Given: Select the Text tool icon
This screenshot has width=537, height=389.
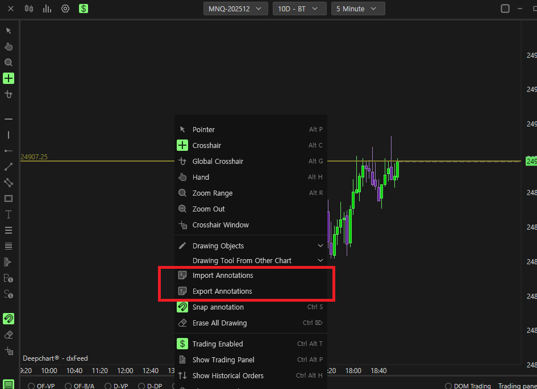Looking at the screenshot, I should tap(9, 214).
